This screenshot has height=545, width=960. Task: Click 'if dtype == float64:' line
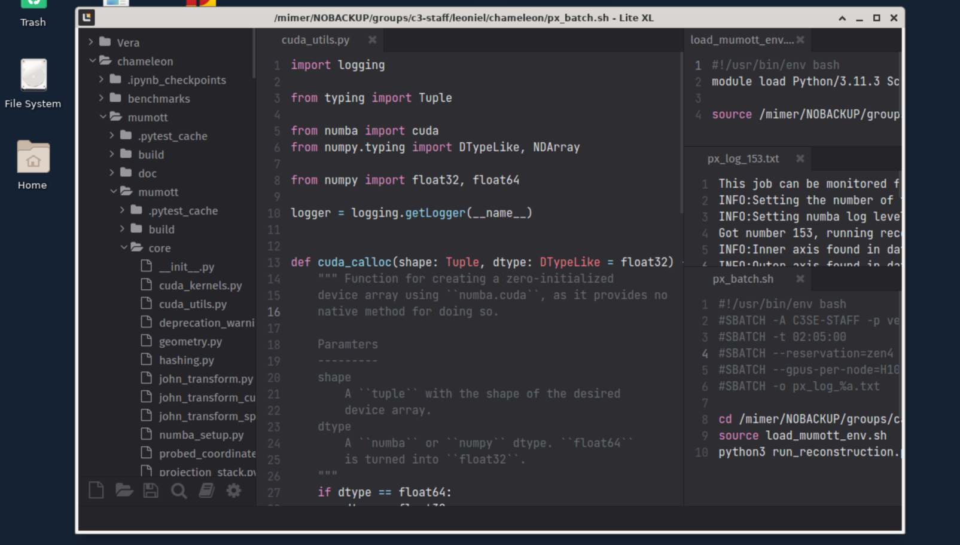(x=385, y=492)
